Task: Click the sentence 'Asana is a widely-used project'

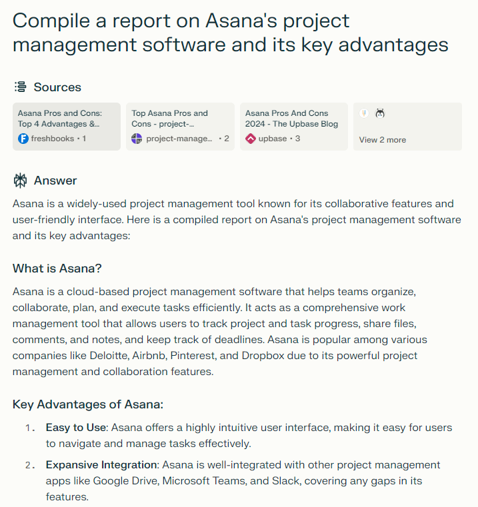Action: click(x=89, y=204)
